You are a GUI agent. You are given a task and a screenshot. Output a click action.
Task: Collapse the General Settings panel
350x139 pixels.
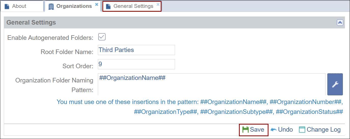[340, 23]
